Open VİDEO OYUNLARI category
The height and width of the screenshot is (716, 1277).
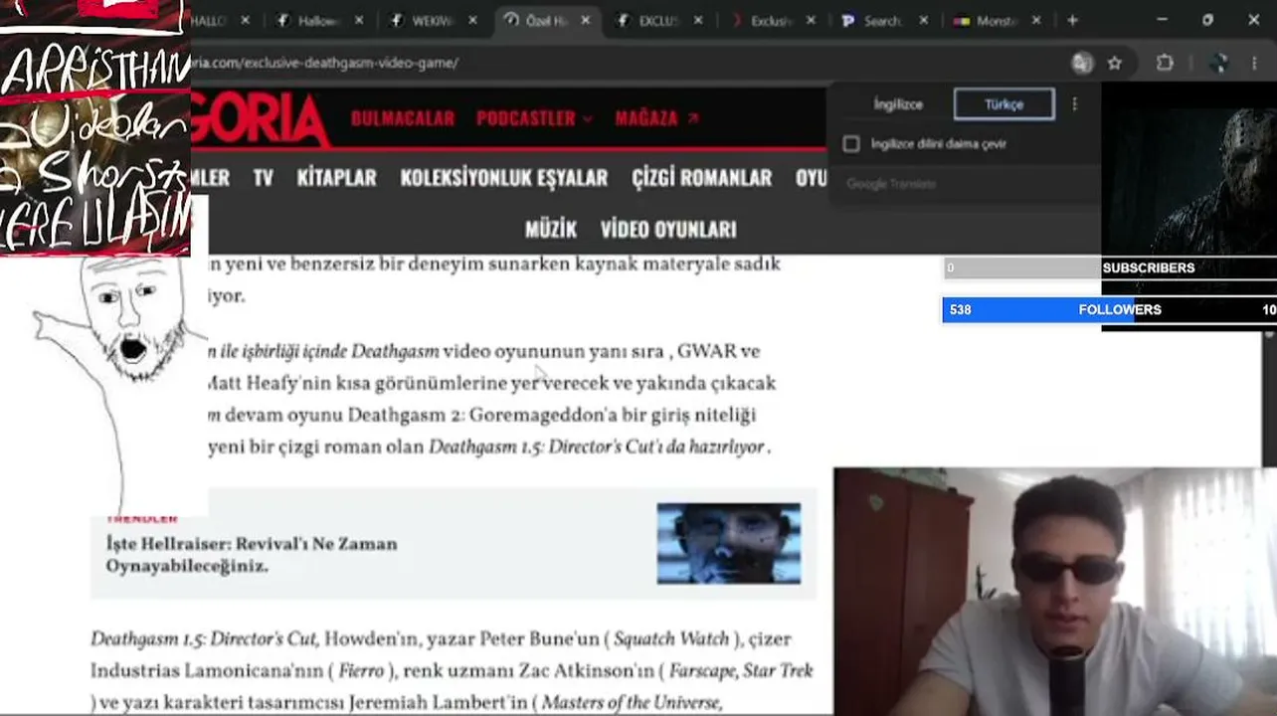tap(668, 230)
